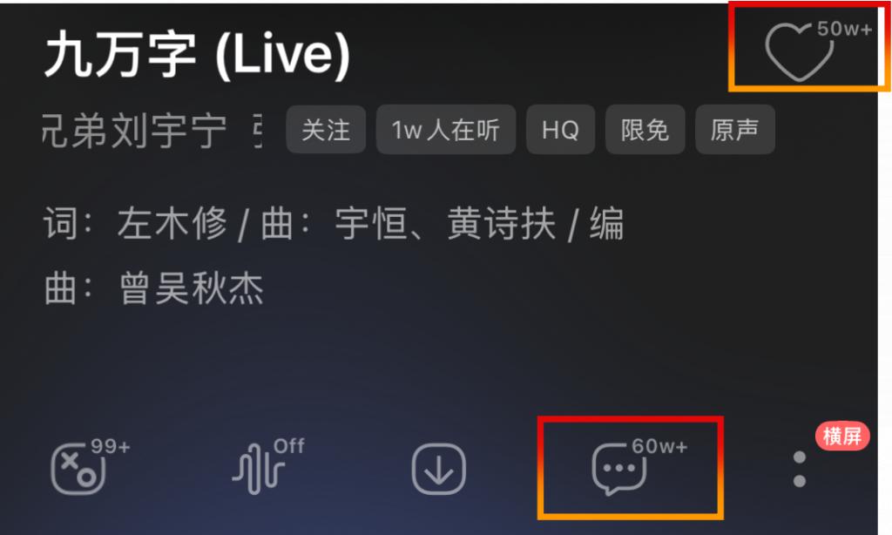Open the three-dot more options menu

point(800,470)
